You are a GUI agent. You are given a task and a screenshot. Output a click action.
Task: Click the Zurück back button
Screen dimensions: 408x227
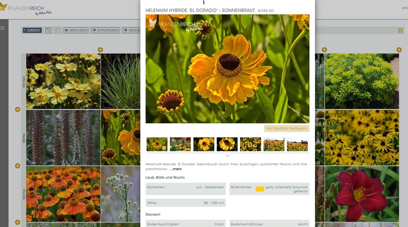click(32, 30)
